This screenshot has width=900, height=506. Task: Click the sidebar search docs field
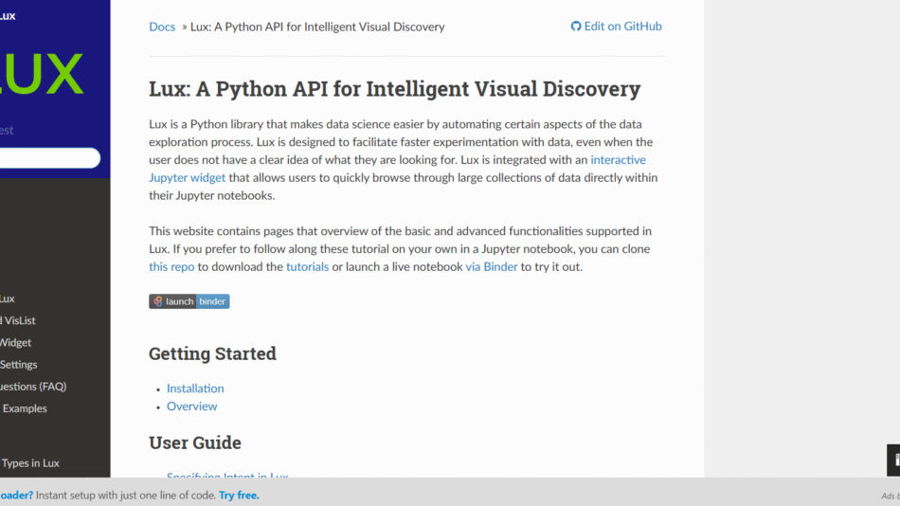click(47, 158)
